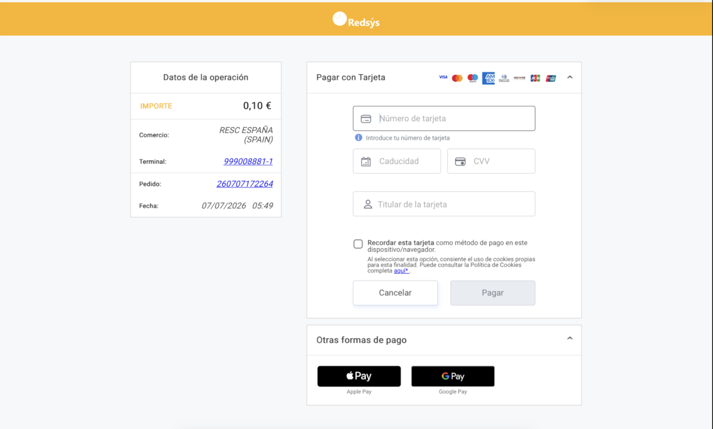Click the UnionPay card logo
This screenshot has height=429, width=713.
point(551,78)
